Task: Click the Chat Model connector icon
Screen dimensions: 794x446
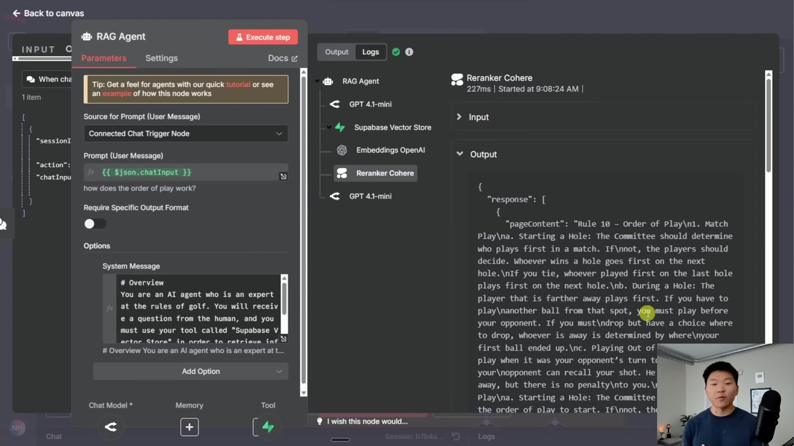Action: click(x=110, y=427)
